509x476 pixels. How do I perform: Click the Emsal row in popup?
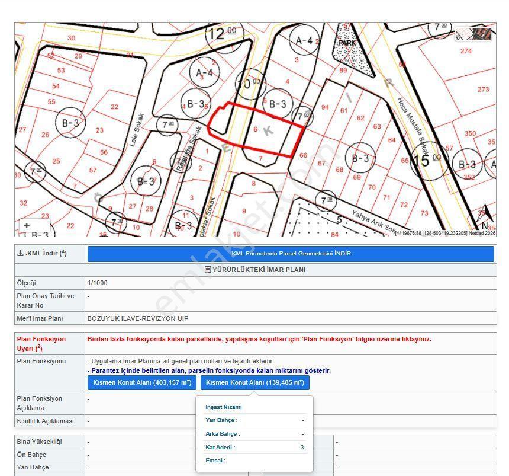pos(254,461)
